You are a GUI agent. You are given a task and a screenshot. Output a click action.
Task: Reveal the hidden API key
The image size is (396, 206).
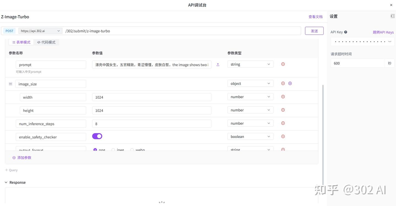tap(390, 41)
